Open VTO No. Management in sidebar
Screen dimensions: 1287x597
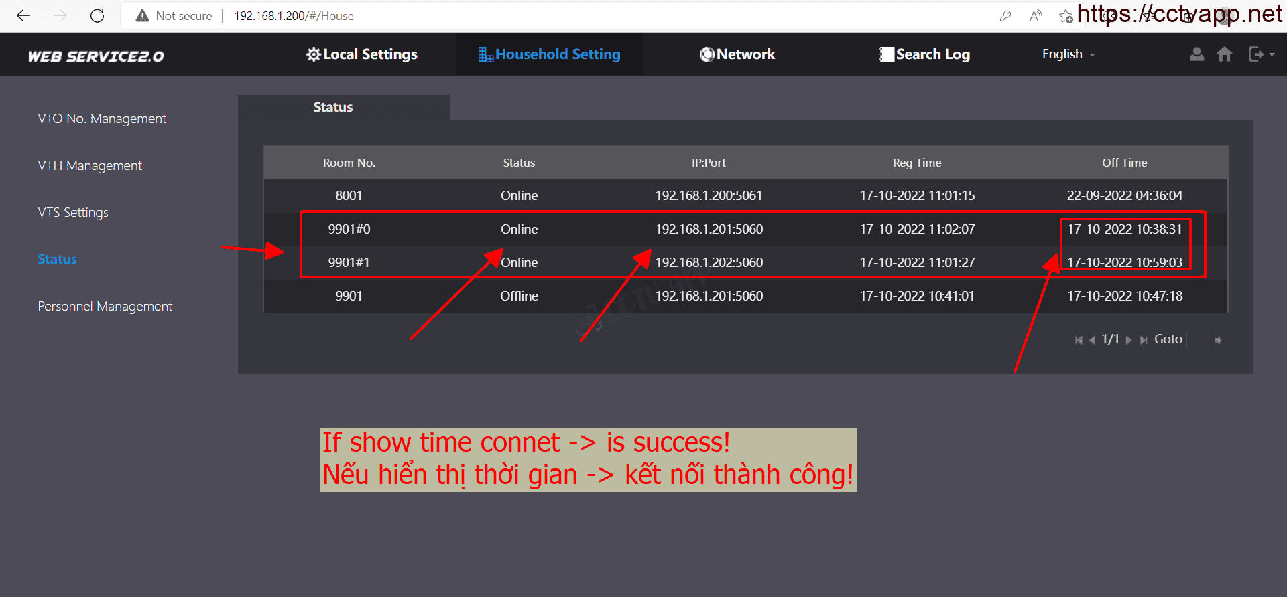point(102,118)
